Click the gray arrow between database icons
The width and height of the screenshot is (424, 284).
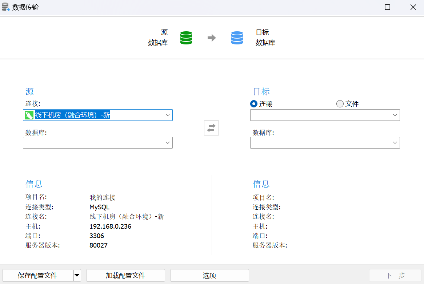212,38
